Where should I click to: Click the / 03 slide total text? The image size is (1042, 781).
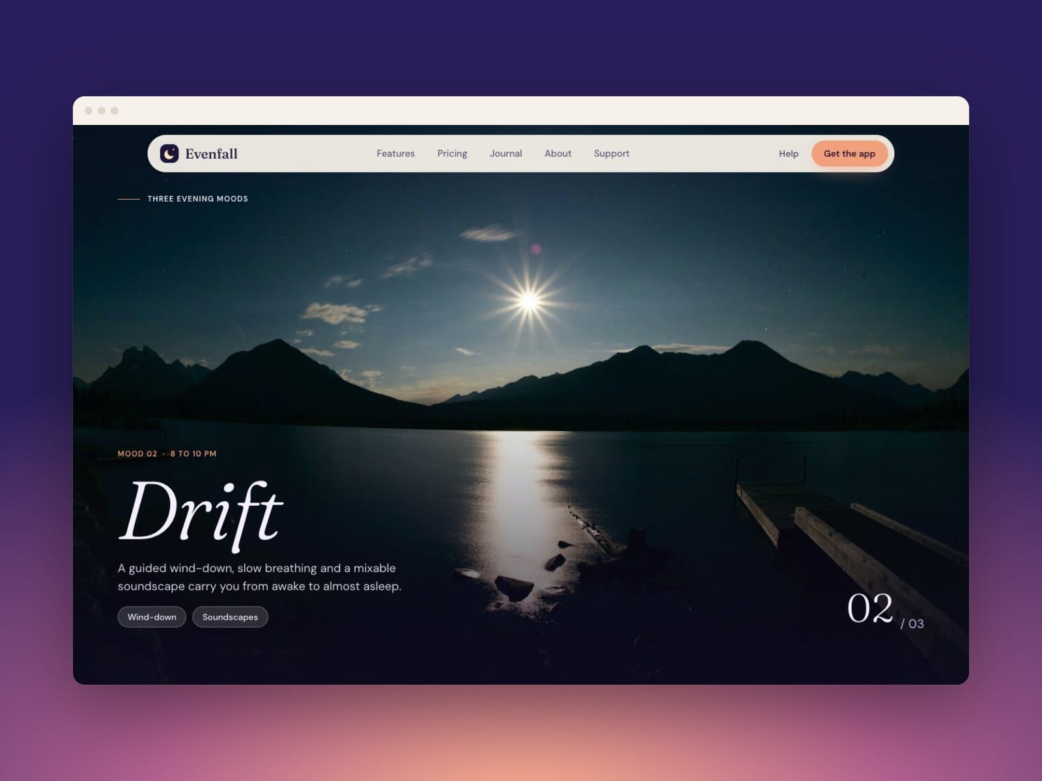pos(912,623)
